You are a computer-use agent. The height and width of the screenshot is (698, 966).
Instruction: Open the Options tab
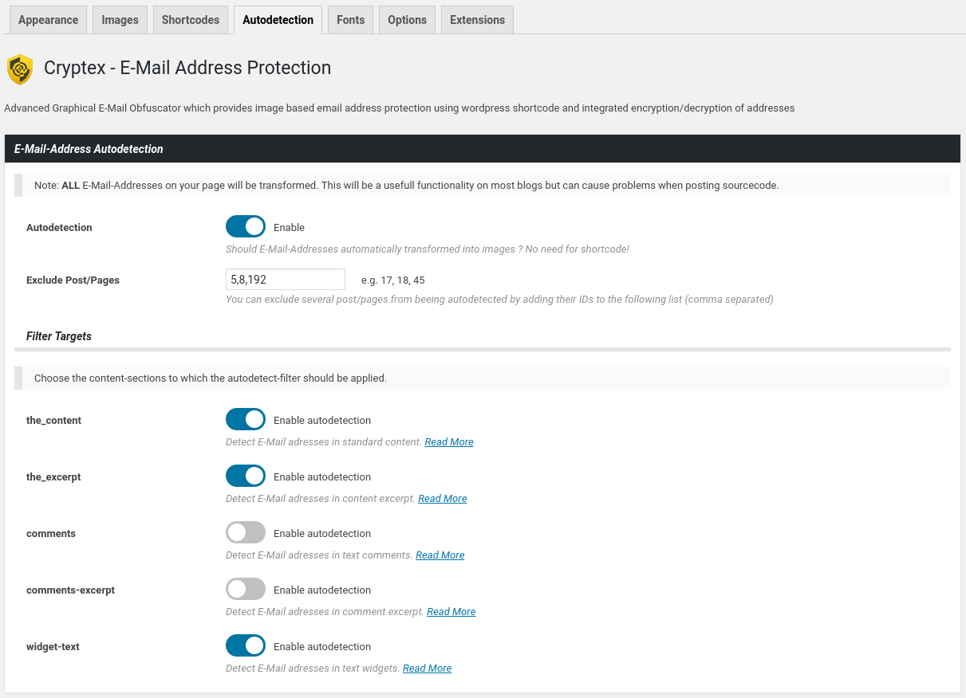coord(407,20)
